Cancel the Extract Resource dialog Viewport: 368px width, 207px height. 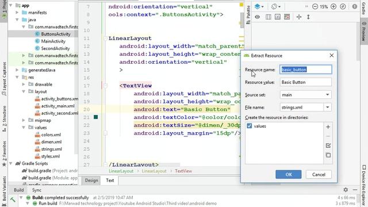319,175
